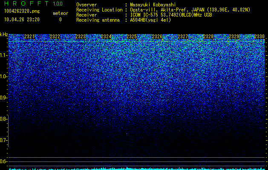Click the date 10.04.26 23:20
The height and width of the screenshot is (170, 268).
click(22, 20)
